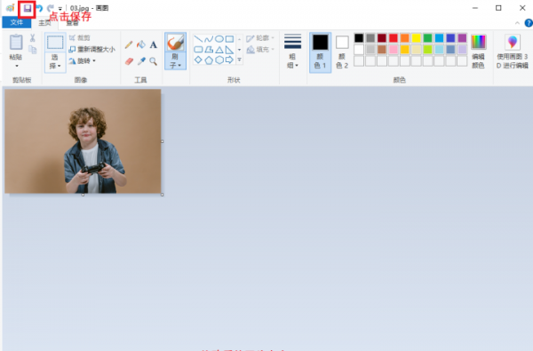Click the Resize image button

coord(91,49)
